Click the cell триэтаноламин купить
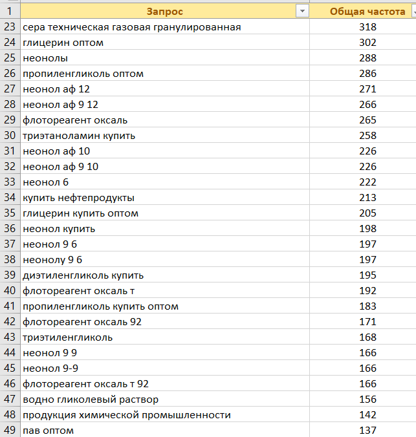The image size is (416, 437). (164, 136)
